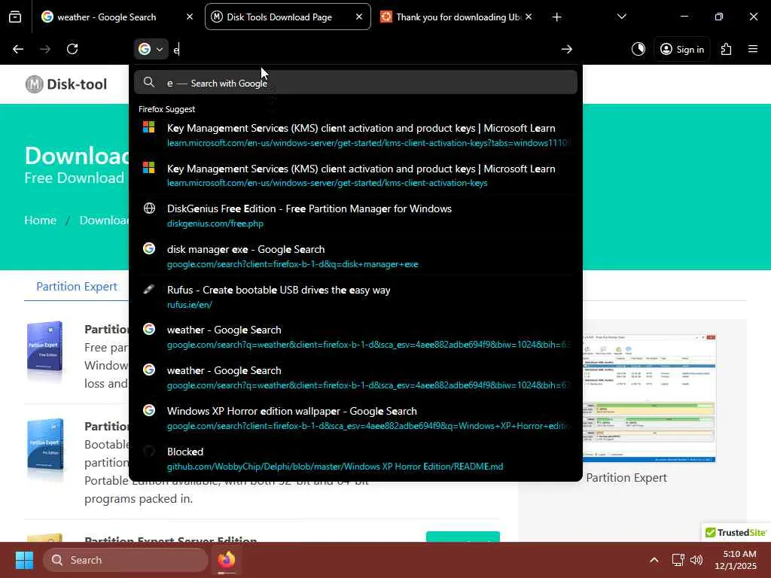
Task: Open the Firefox hamburger menu
Action: [753, 49]
